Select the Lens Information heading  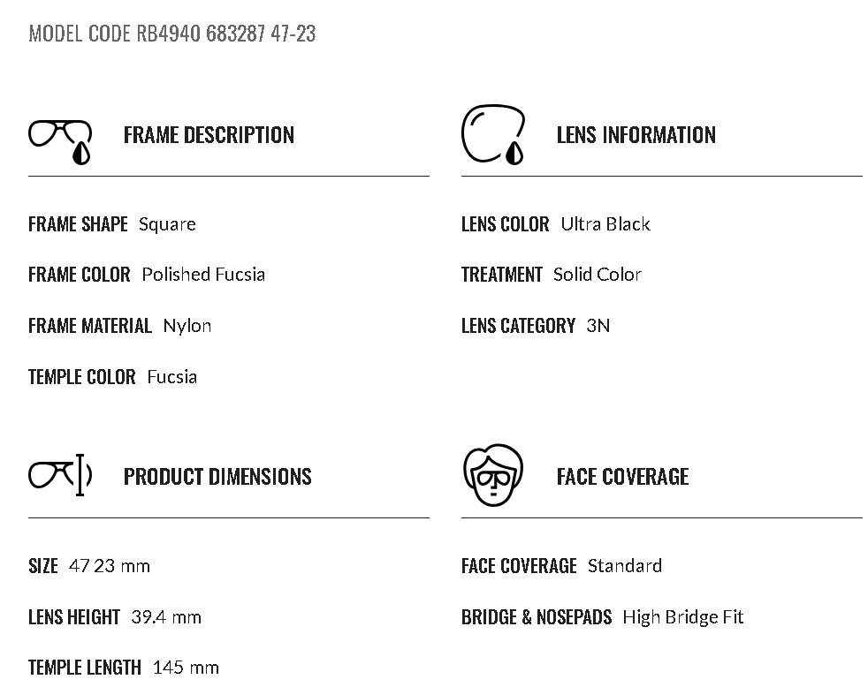tap(636, 135)
